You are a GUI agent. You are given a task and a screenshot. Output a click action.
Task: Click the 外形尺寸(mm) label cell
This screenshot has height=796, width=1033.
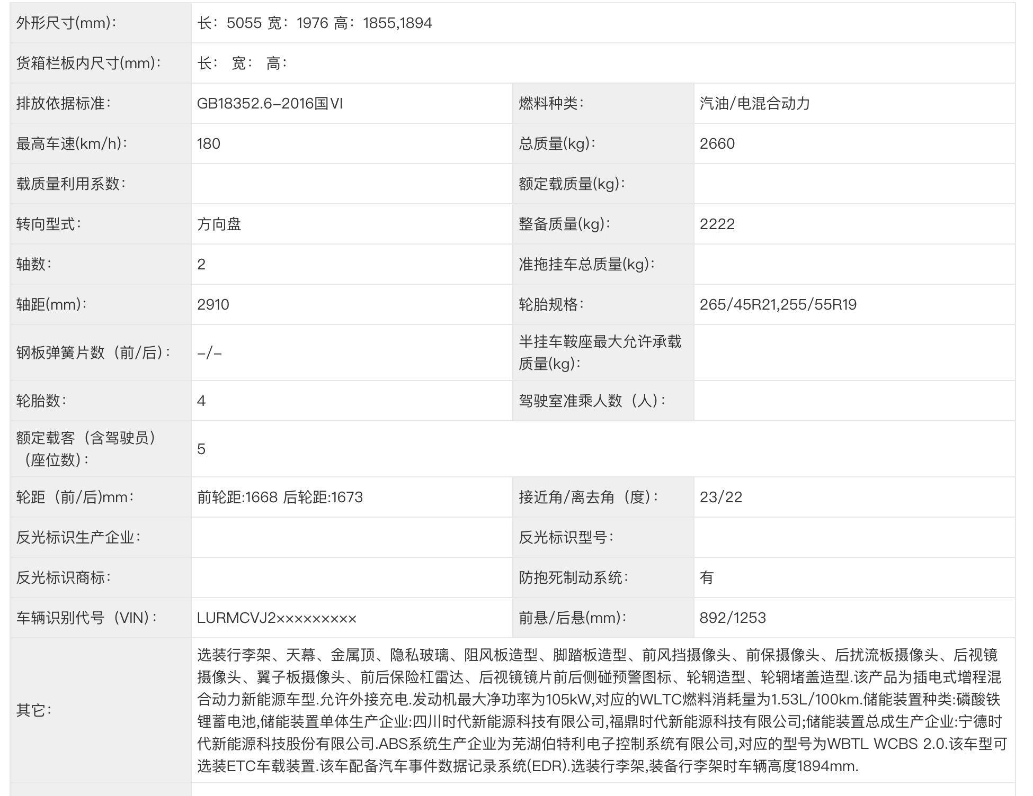[66, 23]
